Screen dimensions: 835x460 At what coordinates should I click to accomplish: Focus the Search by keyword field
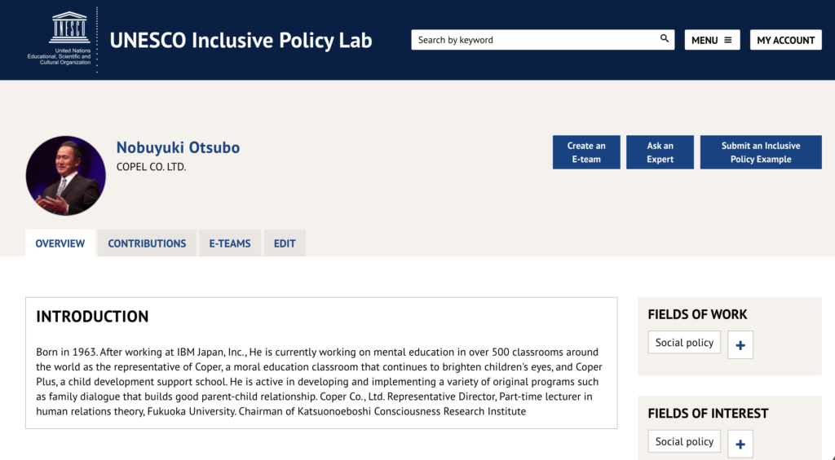534,40
